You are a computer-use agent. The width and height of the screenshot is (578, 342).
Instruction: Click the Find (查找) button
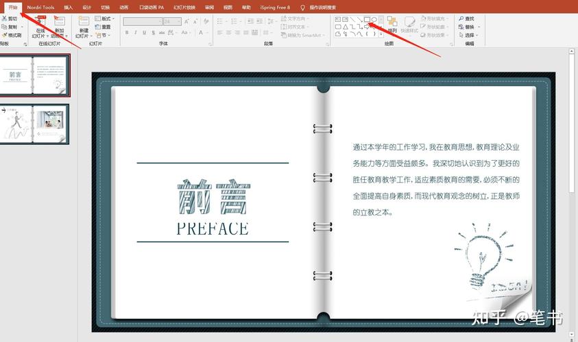pos(467,18)
